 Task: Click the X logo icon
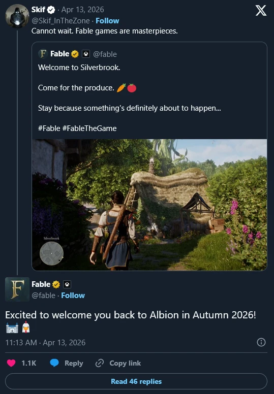click(x=261, y=11)
